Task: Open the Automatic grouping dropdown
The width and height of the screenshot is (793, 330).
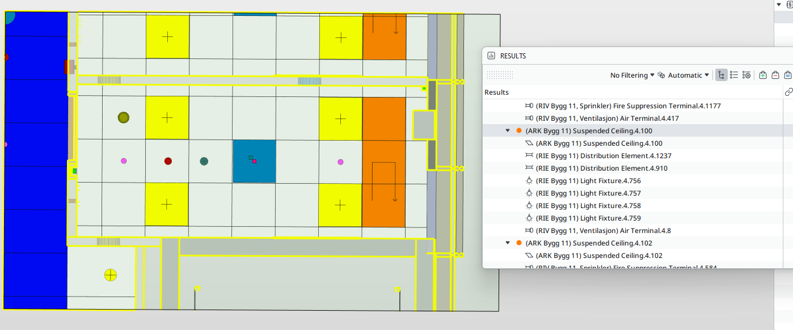Action: [x=689, y=75]
